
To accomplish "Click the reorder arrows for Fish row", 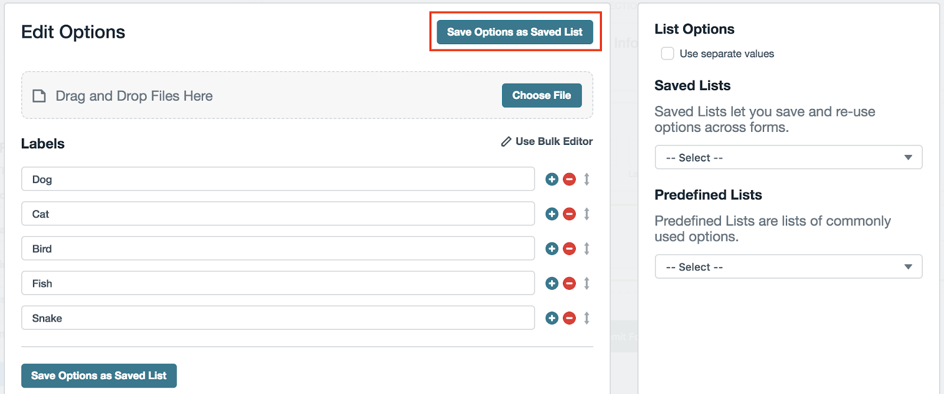I will point(586,283).
